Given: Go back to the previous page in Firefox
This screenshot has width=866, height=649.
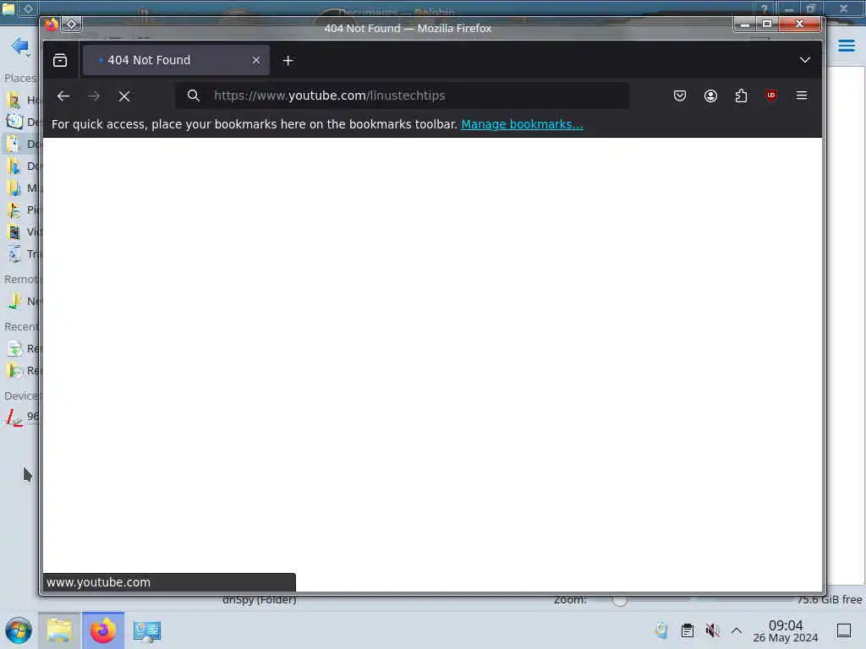Looking at the screenshot, I should pos(63,96).
